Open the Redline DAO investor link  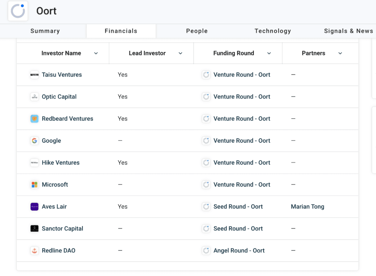pos(59,251)
